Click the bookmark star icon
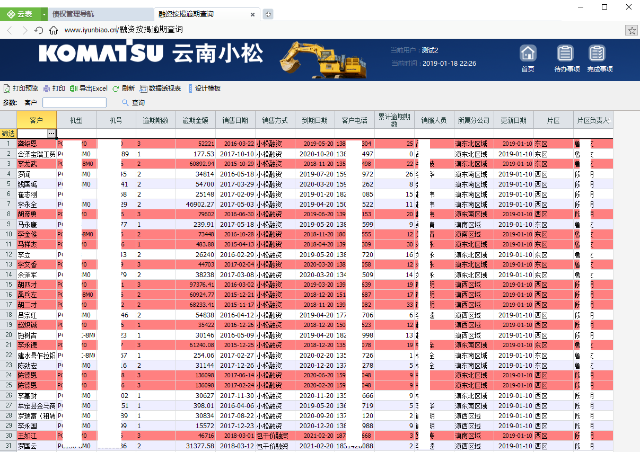Image resolution: width=640 pixels, height=452 pixels. (x=632, y=30)
